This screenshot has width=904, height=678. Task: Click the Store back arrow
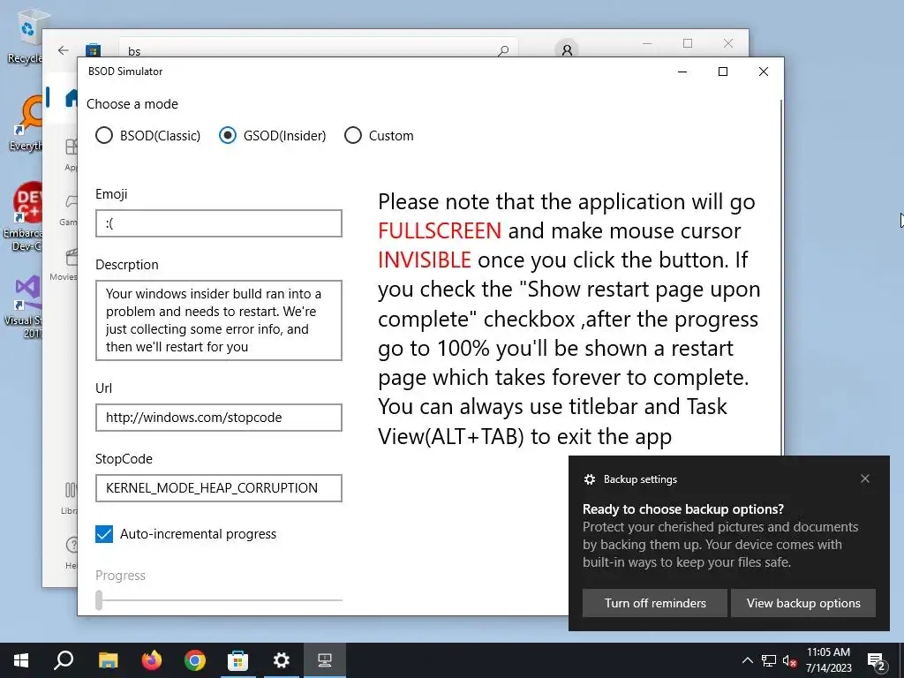[x=64, y=50]
